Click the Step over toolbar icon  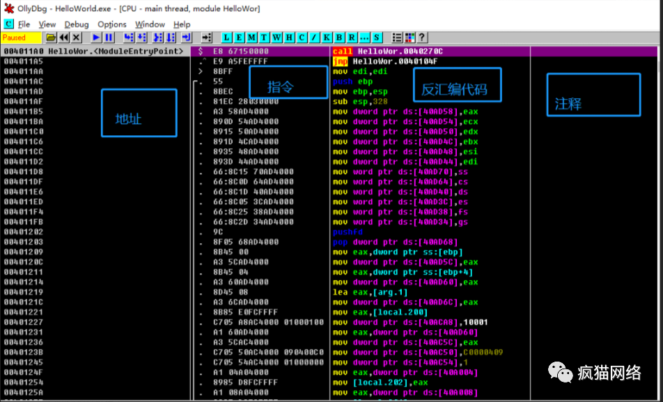(x=141, y=38)
